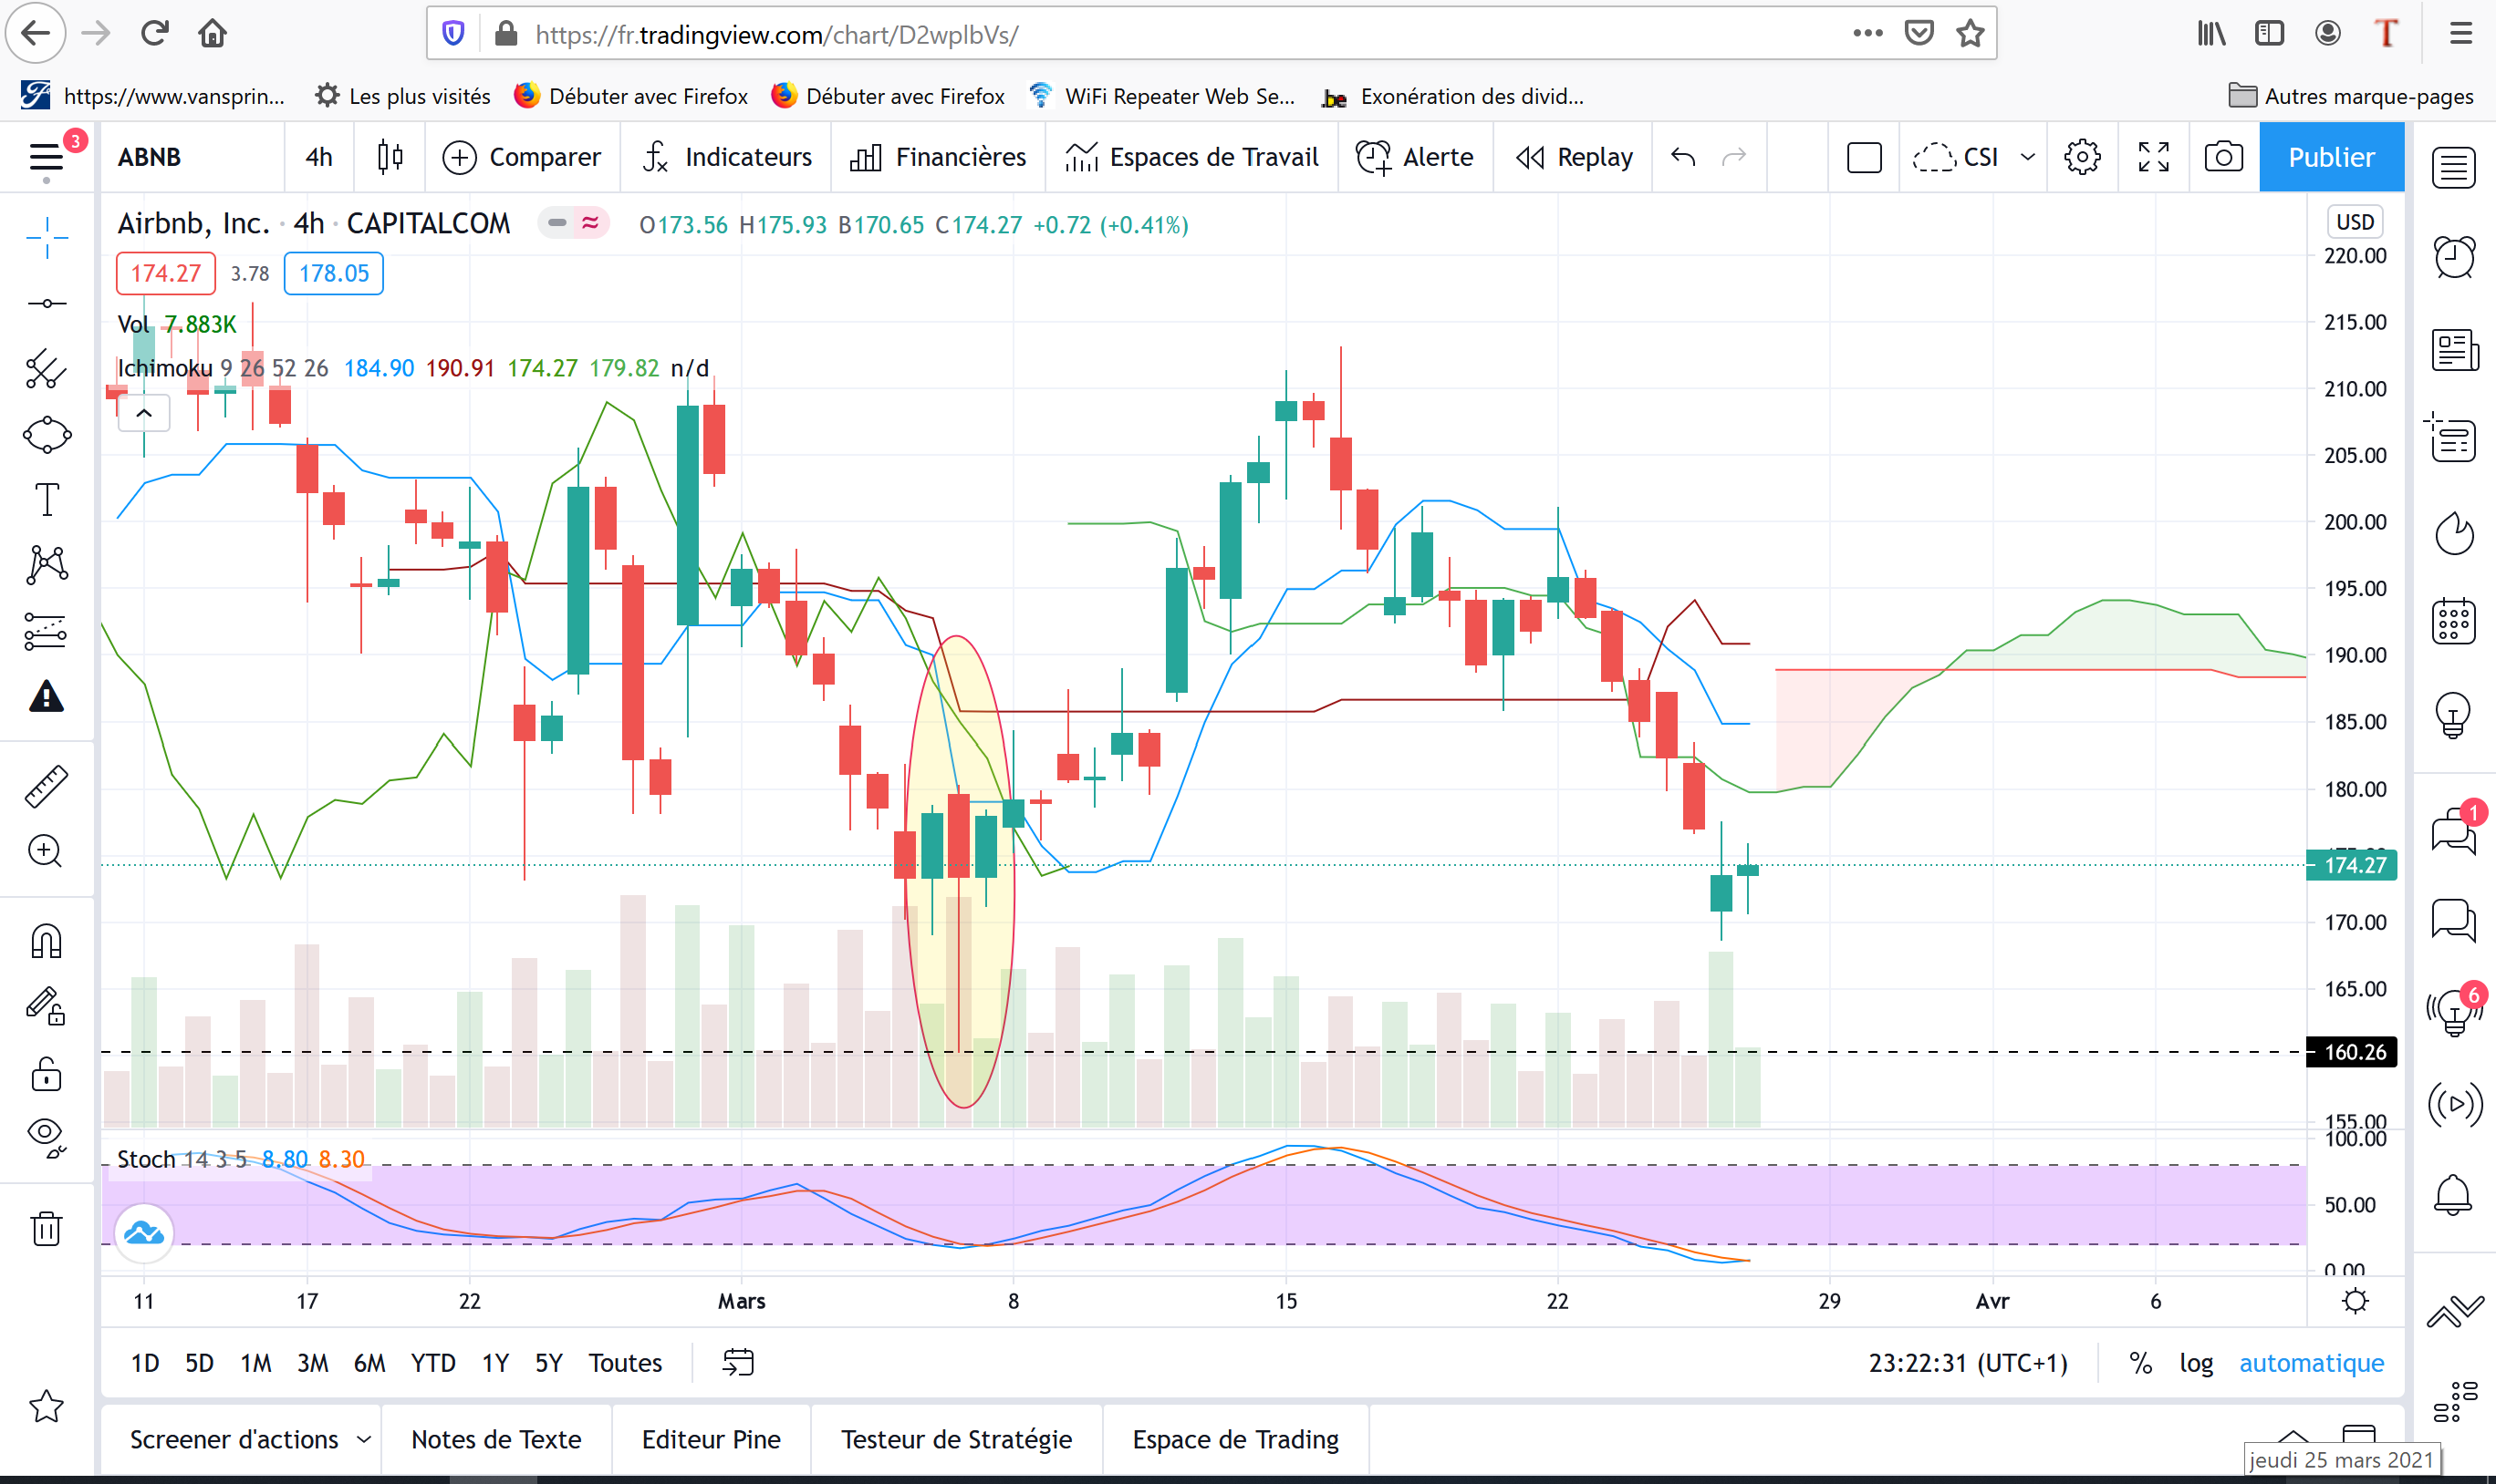
Task: Open the Editeur Pine tab
Action: coord(711,1439)
